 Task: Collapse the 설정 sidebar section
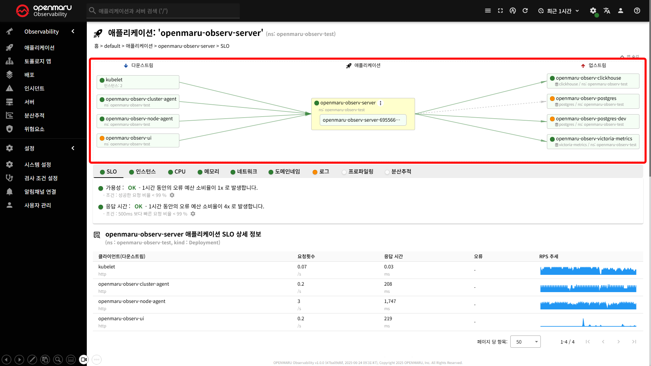(73, 148)
